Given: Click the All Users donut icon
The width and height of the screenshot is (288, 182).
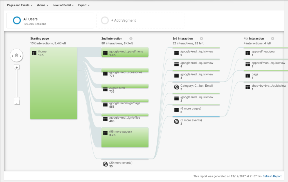Looking at the screenshot, I should (17, 20).
